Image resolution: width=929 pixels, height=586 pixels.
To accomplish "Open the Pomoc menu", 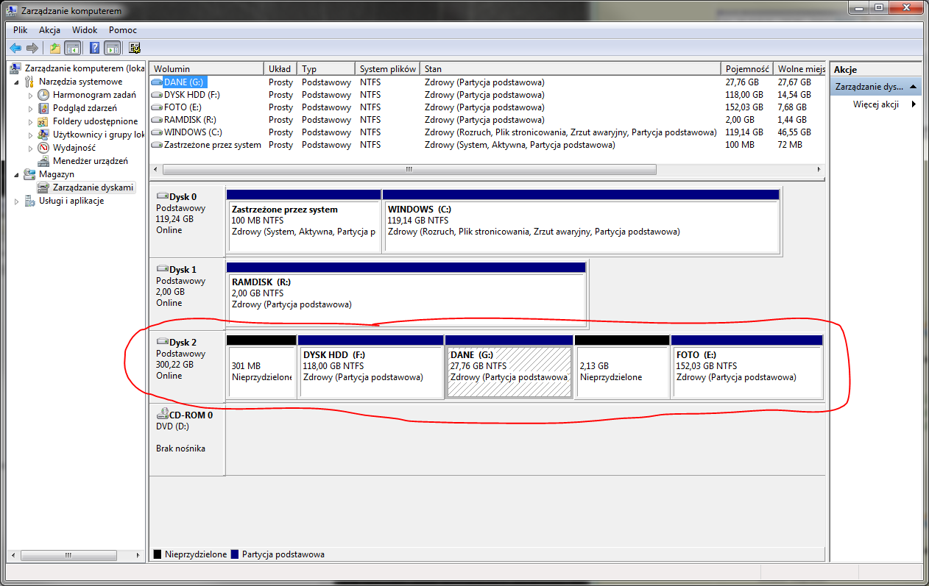I will coord(123,30).
